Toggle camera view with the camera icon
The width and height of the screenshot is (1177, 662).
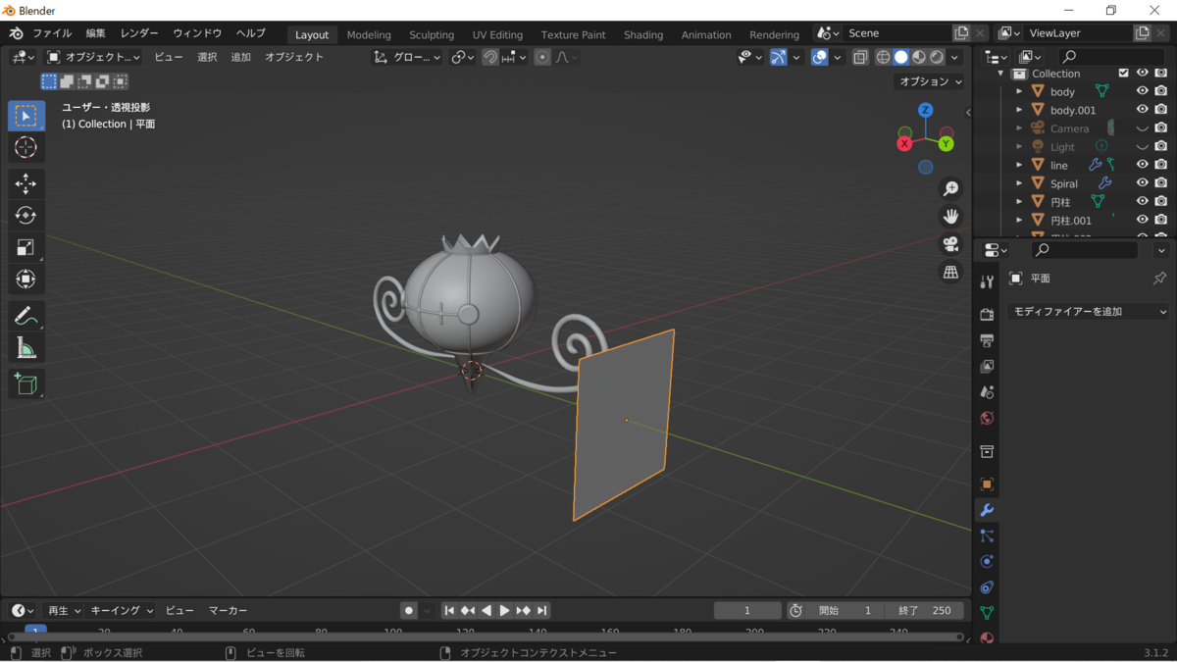click(950, 244)
